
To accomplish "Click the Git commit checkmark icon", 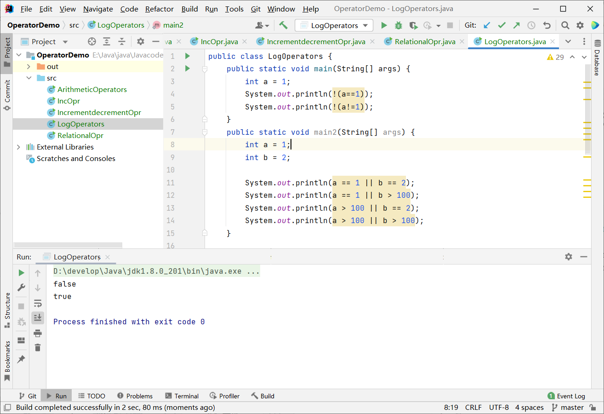I will 501,25.
